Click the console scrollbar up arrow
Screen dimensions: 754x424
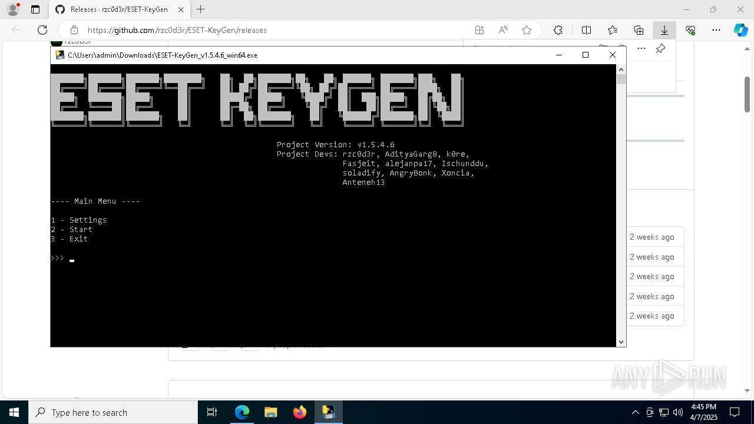(x=621, y=69)
